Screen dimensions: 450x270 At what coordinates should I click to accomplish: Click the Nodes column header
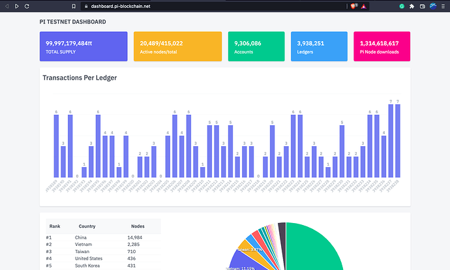coord(138,226)
